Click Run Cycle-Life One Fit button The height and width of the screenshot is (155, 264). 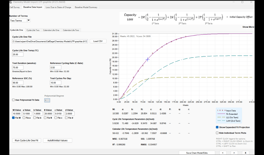[27, 141]
